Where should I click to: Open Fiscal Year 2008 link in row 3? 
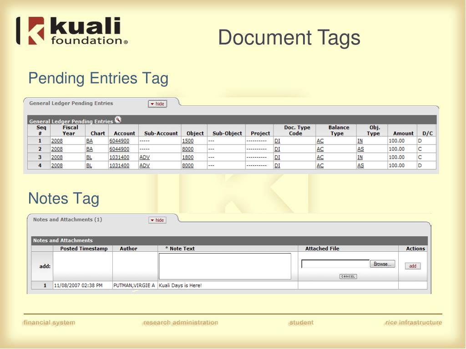pyautogui.click(x=57, y=157)
